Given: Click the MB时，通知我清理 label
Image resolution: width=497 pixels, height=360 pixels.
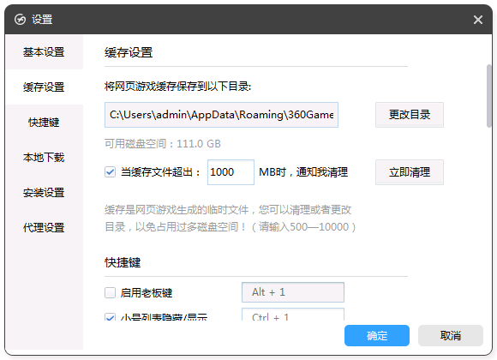Looking at the screenshot, I should click(303, 172).
